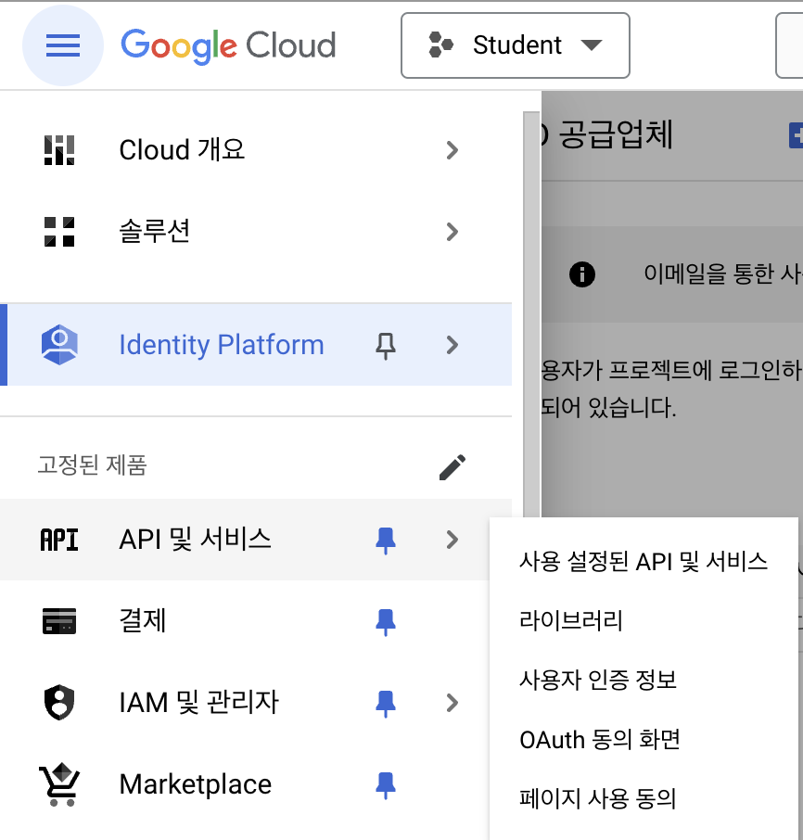Click the API icon in pinned products
Screen dimensions: 803x840
click(59, 540)
